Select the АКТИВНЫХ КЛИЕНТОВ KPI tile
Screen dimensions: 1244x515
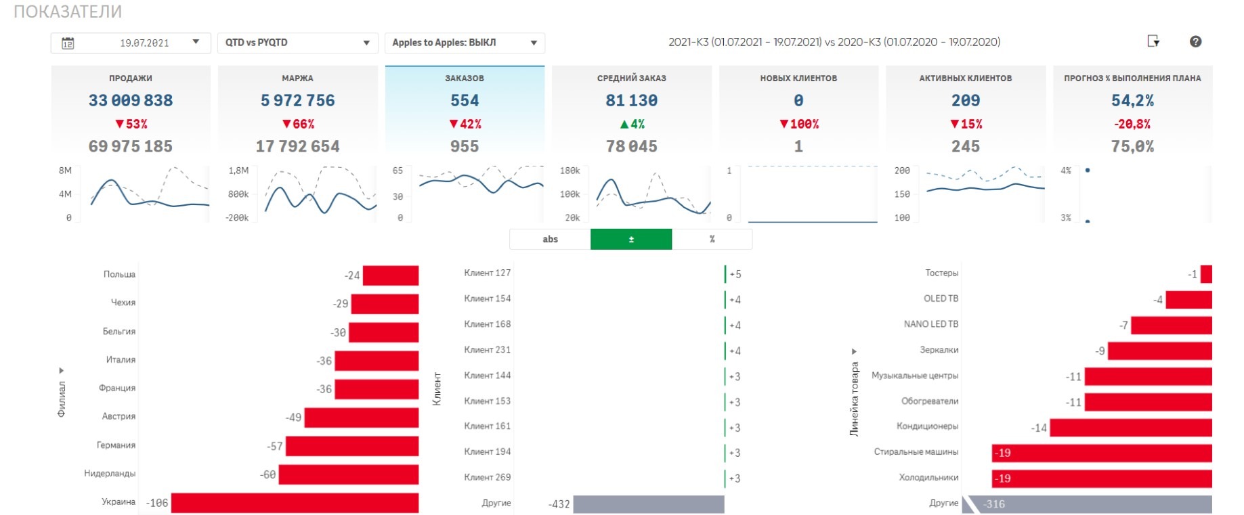point(965,112)
